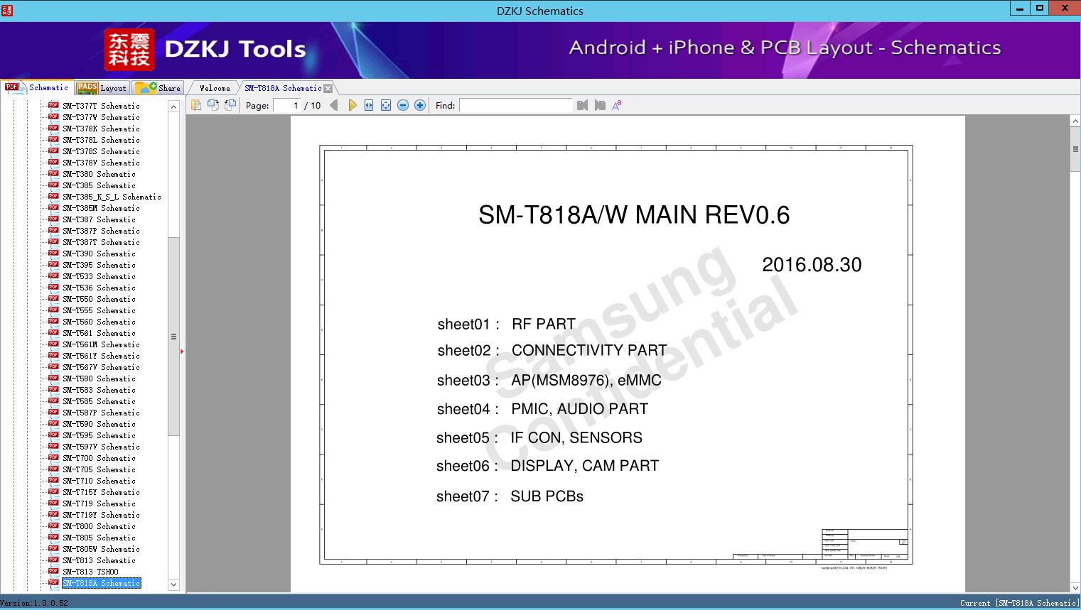Find the next search match

[600, 105]
